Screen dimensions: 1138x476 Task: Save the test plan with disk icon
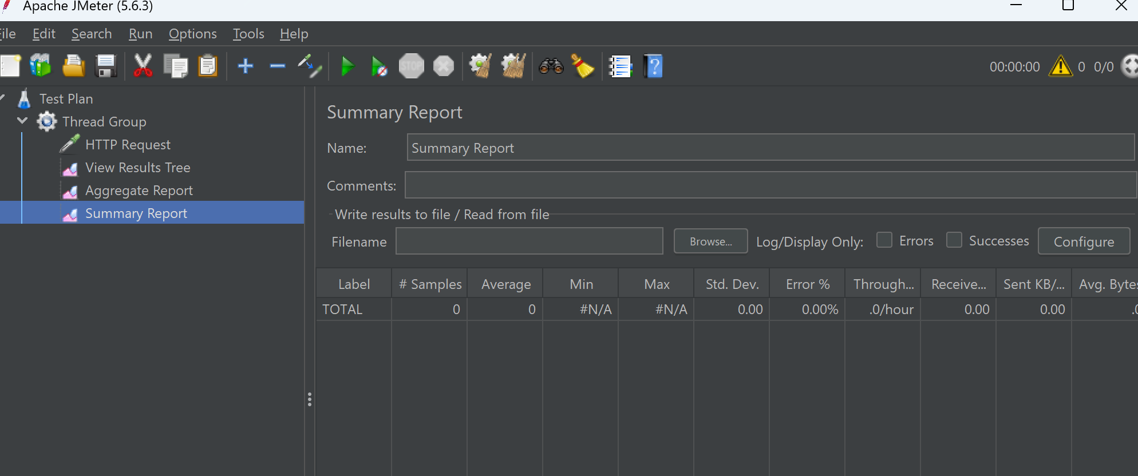106,66
